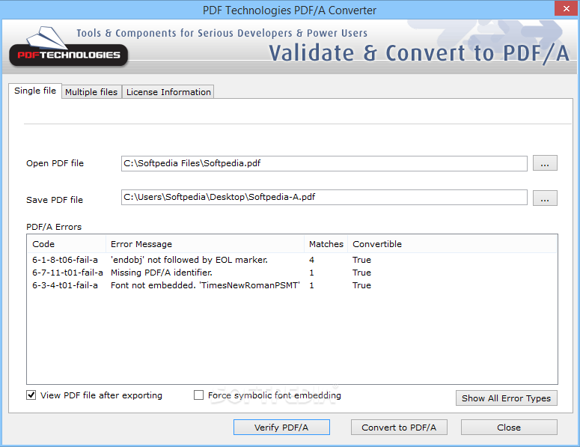Click the Close button at bottom
This screenshot has height=447, width=580.
point(509,428)
